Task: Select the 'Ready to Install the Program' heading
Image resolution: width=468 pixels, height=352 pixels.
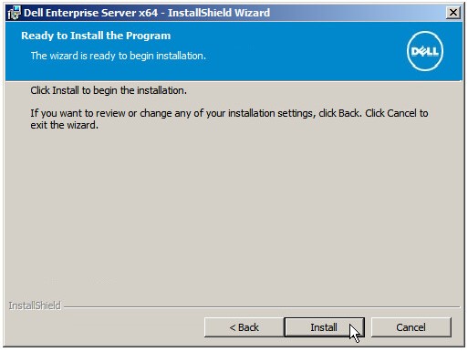Action: [96, 36]
